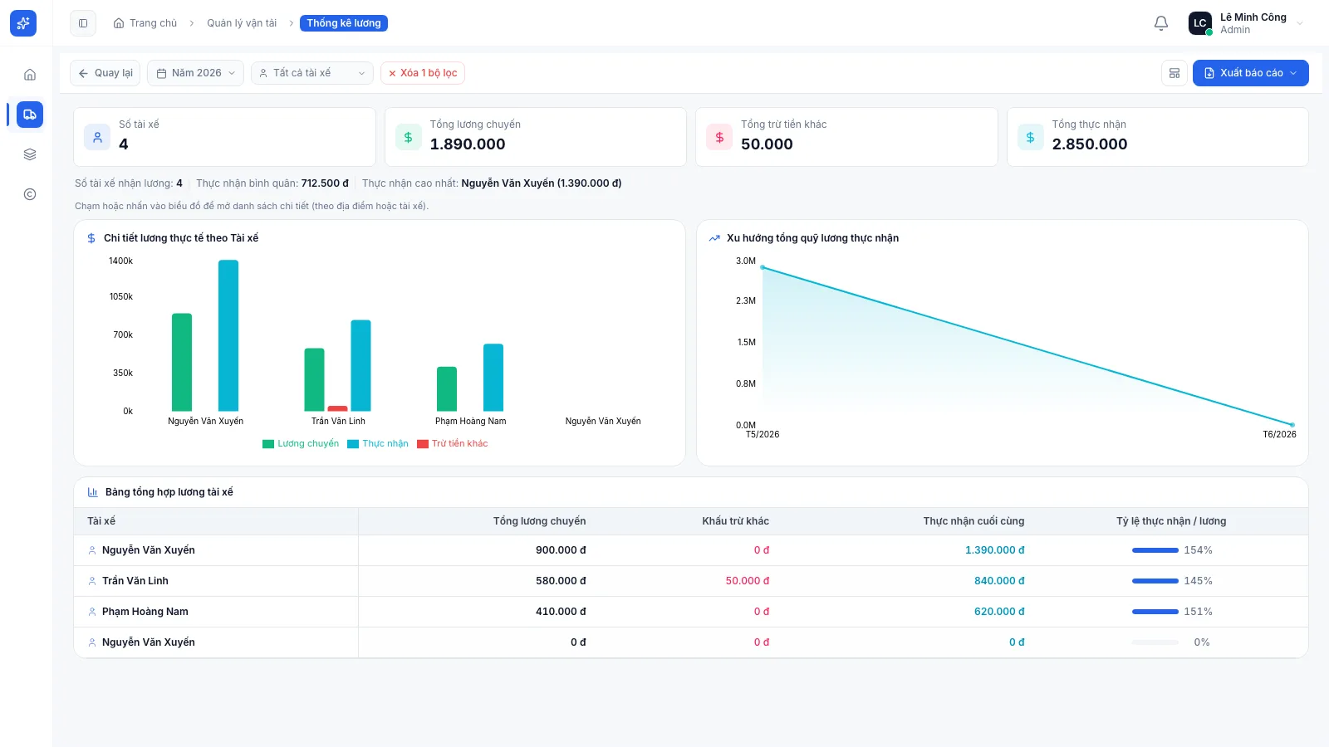Switch layout using the view toggle icon
The image size is (1329, 747).
click(x=1175, y=73)
